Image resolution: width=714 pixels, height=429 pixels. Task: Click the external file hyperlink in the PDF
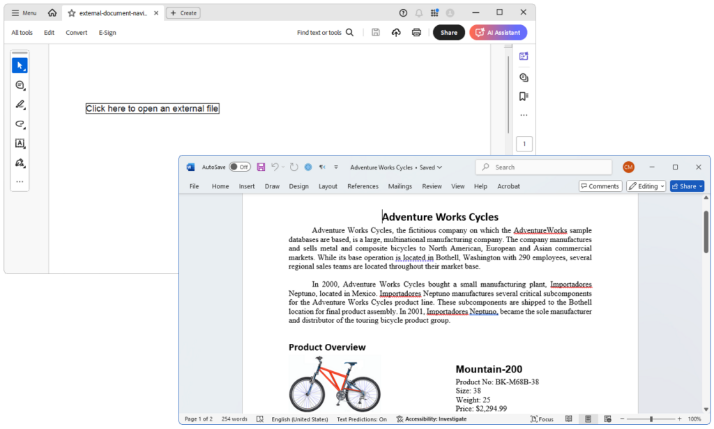(152, 108)
